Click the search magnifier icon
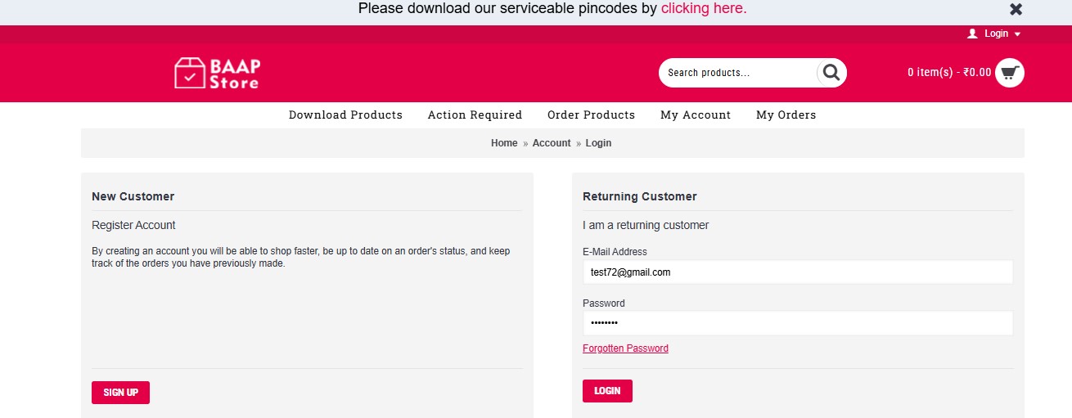This screenshot has height=418, width=1072. pyautogui.click(x=831, y=73)
